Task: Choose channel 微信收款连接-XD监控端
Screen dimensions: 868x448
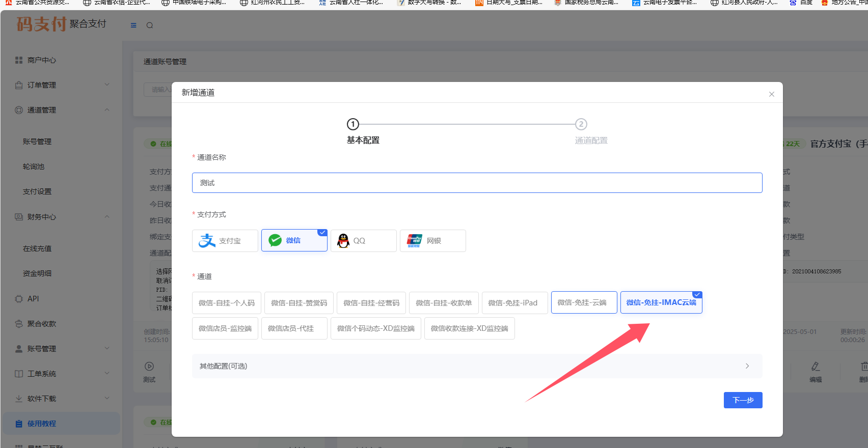Action: [x=470, y=328]
